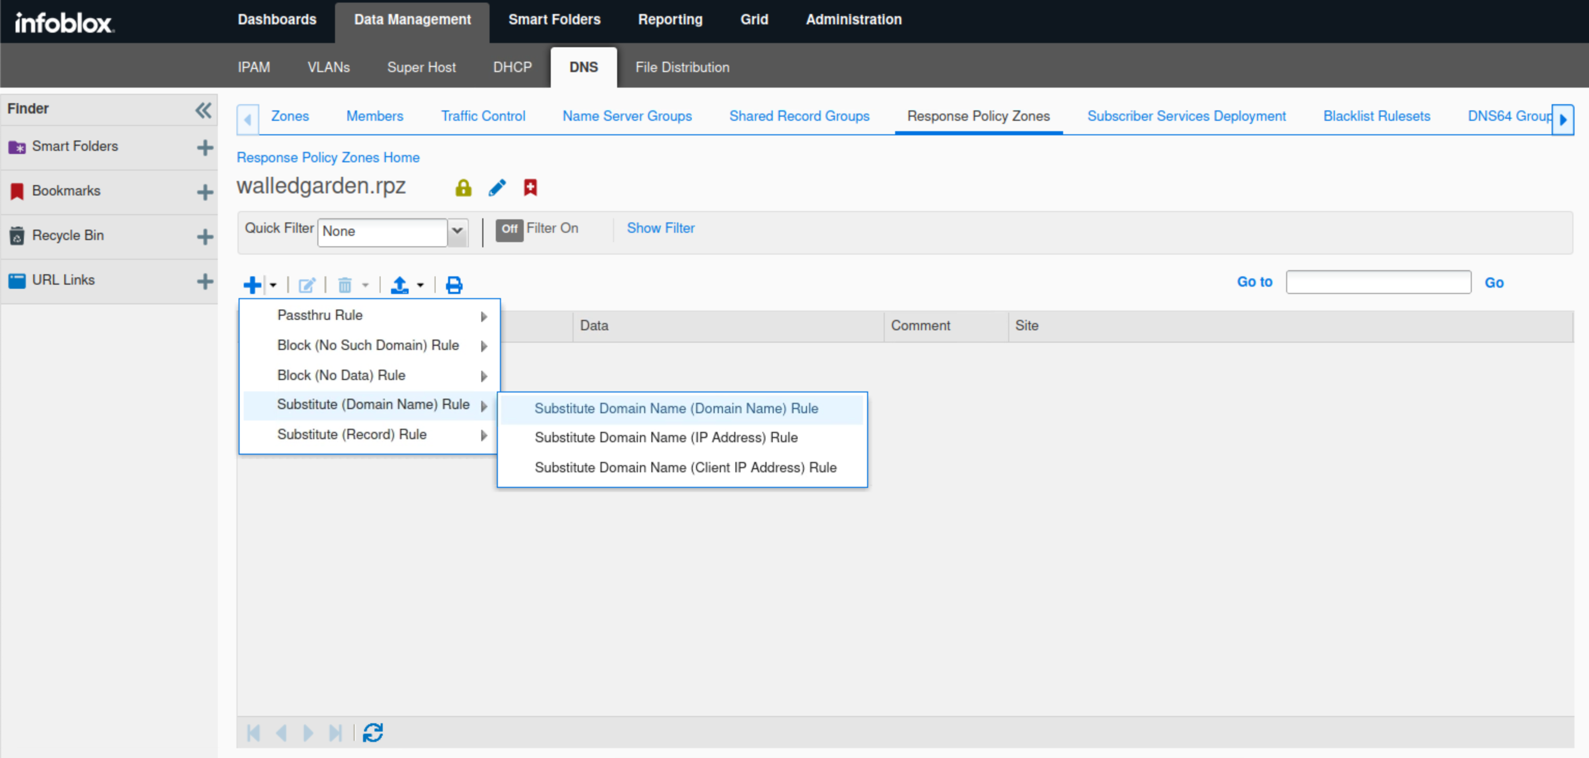
Task: Click the refresh icon in pager
Action: 373,733
